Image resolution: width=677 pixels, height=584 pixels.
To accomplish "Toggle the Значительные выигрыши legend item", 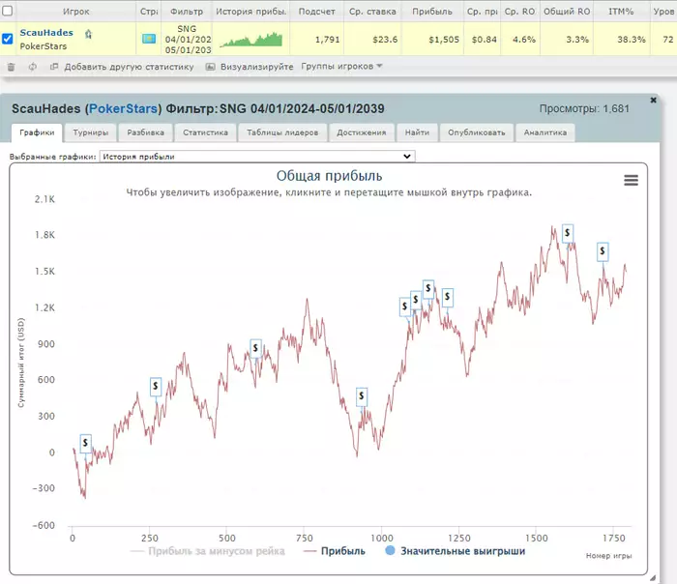I will (x=456, y=551).
